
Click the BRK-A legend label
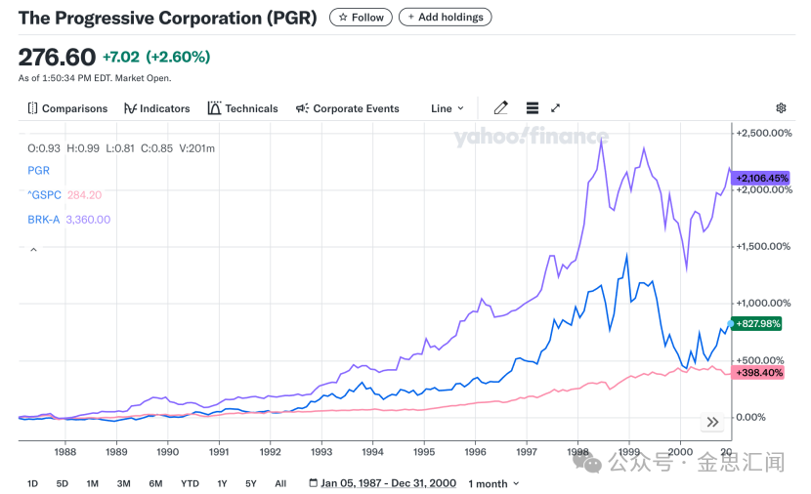point(43,220)
